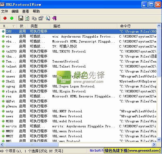Select the sgreg protocol row
162x154 pixels.
click(x=78, y=86)
